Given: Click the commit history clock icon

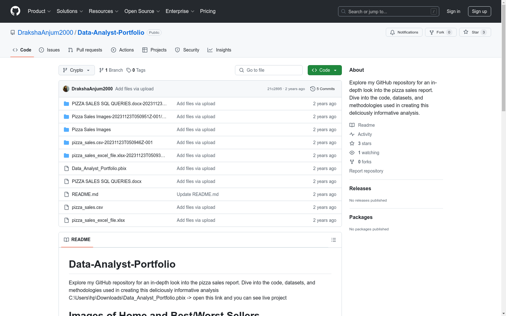Looking at the screenshot, I should (313, 89).
